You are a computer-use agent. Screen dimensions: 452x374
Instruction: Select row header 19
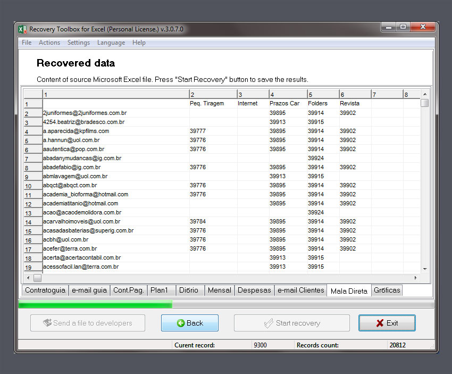tap(33, 267)
